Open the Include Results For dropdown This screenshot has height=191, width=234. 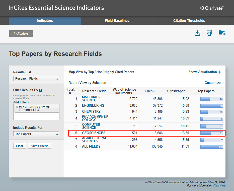click(36, 134)
